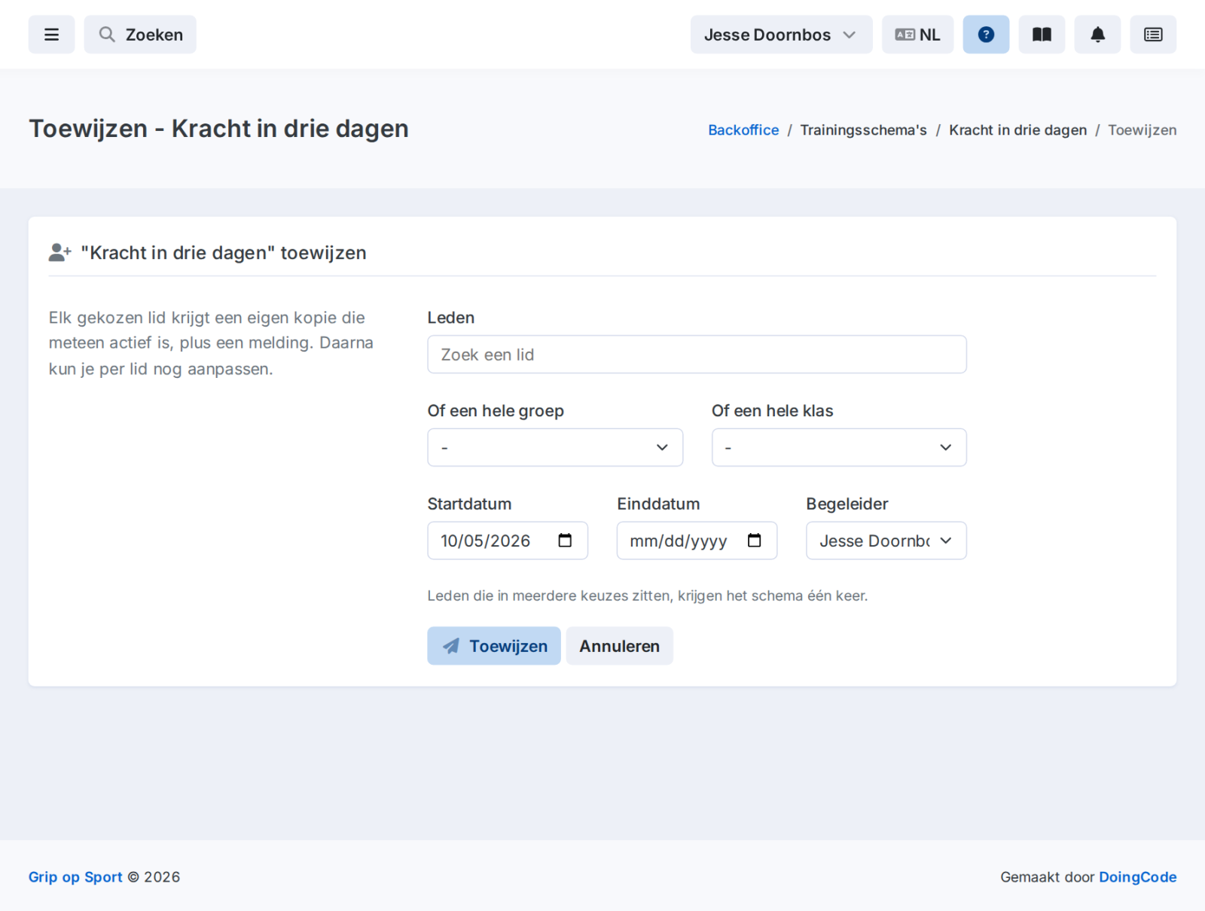Open the manual book icon

(1042, 35)
